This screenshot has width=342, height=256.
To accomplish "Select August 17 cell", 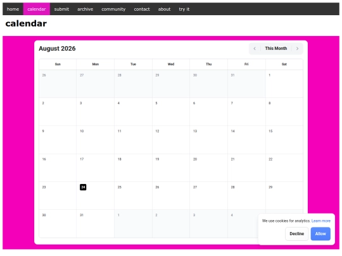I will [x=95, y=168].
